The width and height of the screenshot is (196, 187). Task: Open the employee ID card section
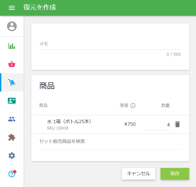12,101
